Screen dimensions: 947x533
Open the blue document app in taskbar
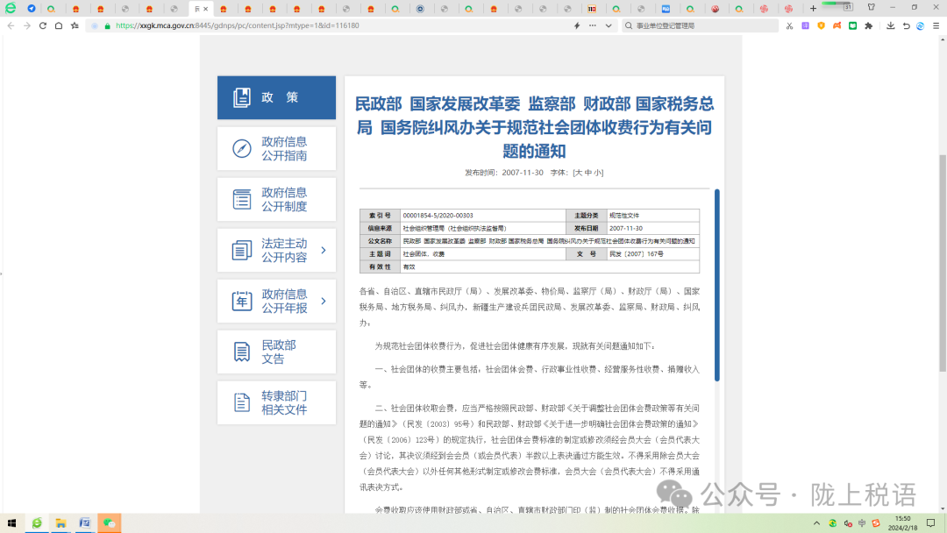pos(85,523)
